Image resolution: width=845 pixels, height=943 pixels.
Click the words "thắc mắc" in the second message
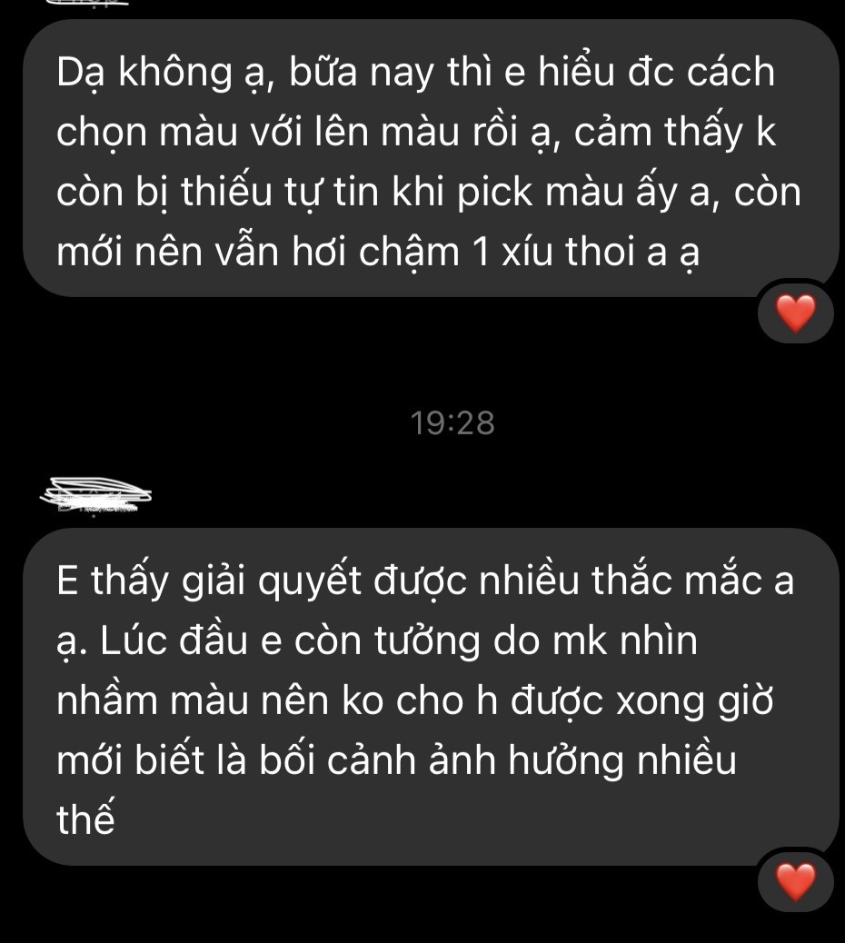pyautogui.click(x=677, y=581)
